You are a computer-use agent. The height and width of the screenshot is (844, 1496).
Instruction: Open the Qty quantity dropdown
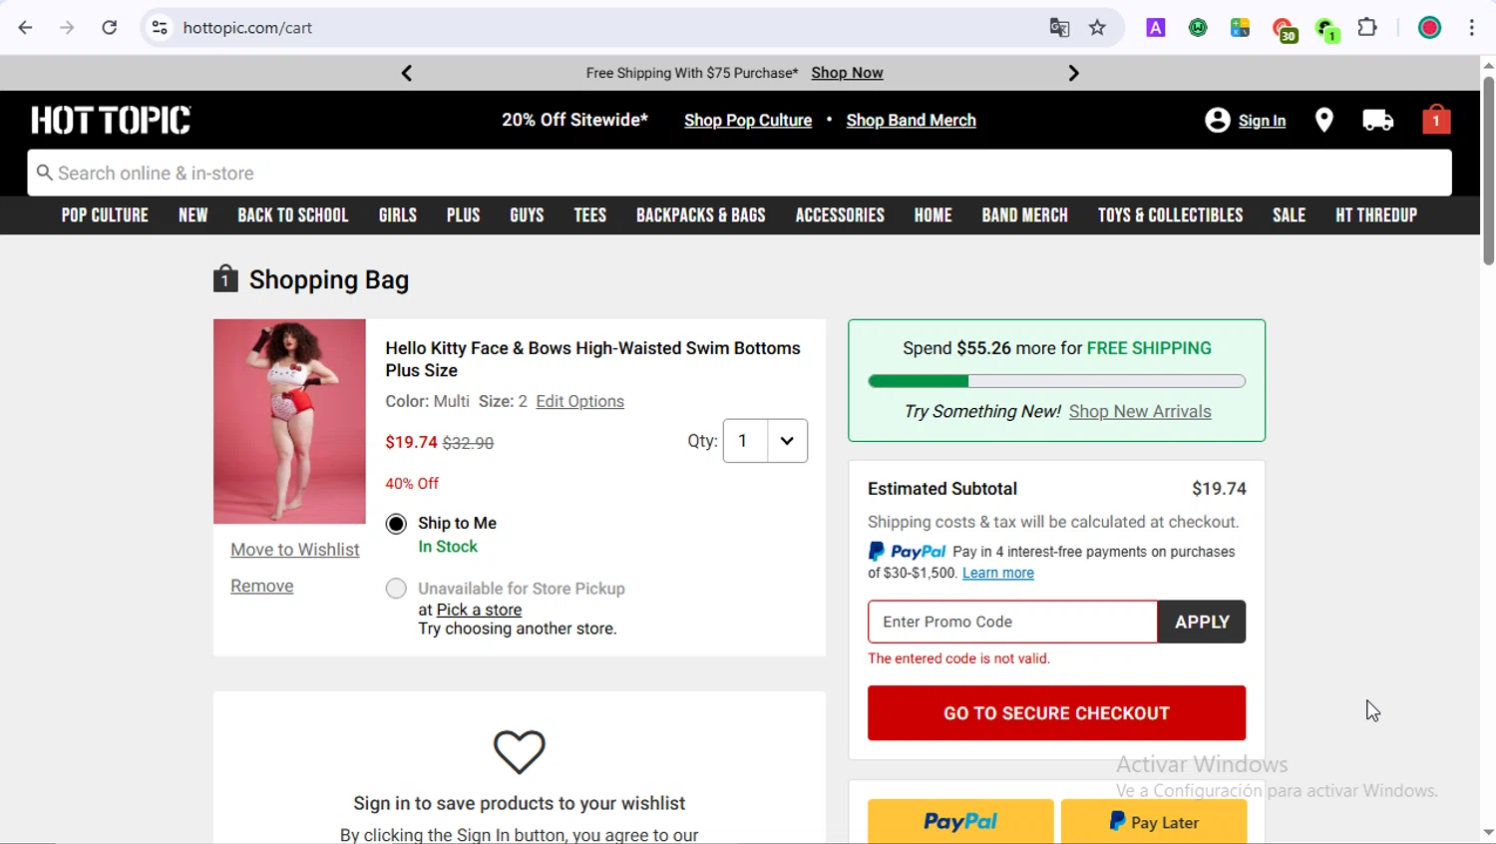point(765,441)
